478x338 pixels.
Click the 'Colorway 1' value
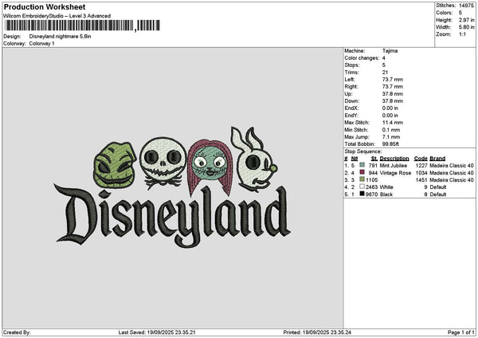click(x=41, y=44)
